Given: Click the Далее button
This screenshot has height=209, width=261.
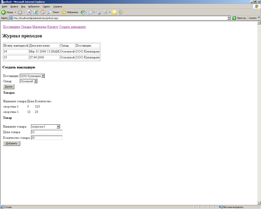Looking at the screenshot, I should pos(9,87).
